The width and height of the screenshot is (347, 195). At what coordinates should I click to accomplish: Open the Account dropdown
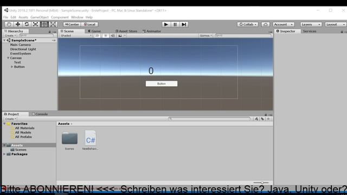pos(284,24)
